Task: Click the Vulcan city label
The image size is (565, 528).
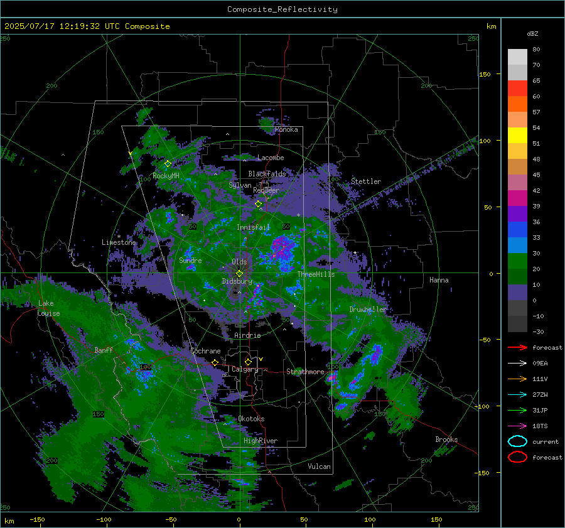Action: (319, 466)
